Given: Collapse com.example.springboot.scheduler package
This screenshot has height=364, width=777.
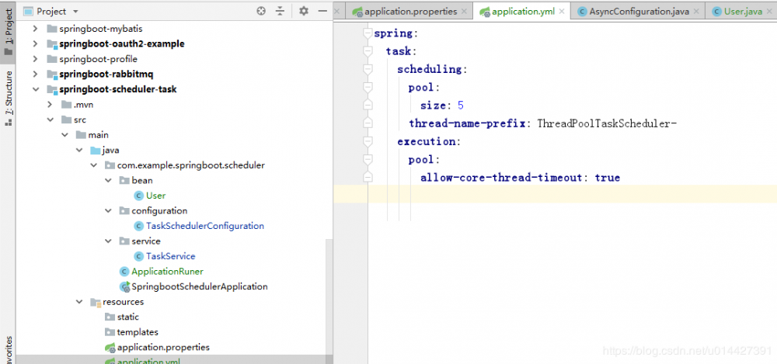Looking at the screenshot, I should (x=94, y=165).
